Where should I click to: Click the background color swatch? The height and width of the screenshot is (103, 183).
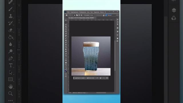coord(66,72)
